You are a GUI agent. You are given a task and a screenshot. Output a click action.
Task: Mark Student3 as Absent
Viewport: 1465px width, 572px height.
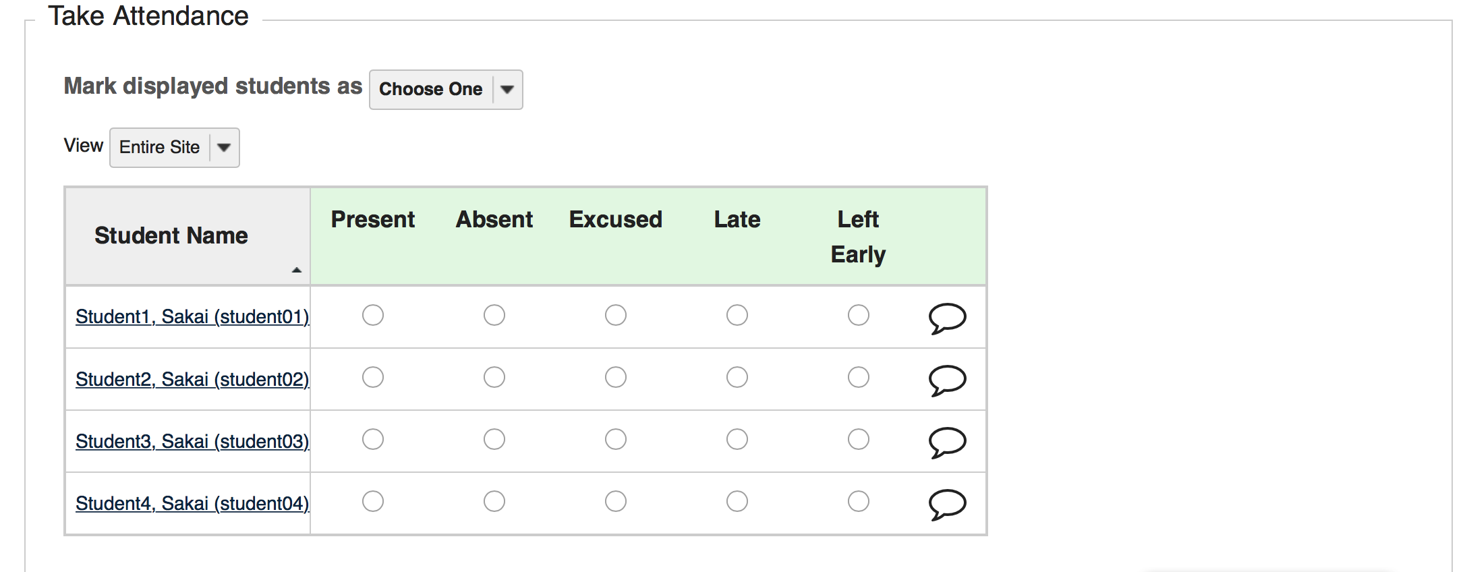494,439
